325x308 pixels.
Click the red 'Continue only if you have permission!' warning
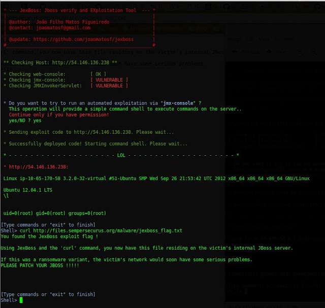(59, 115)
